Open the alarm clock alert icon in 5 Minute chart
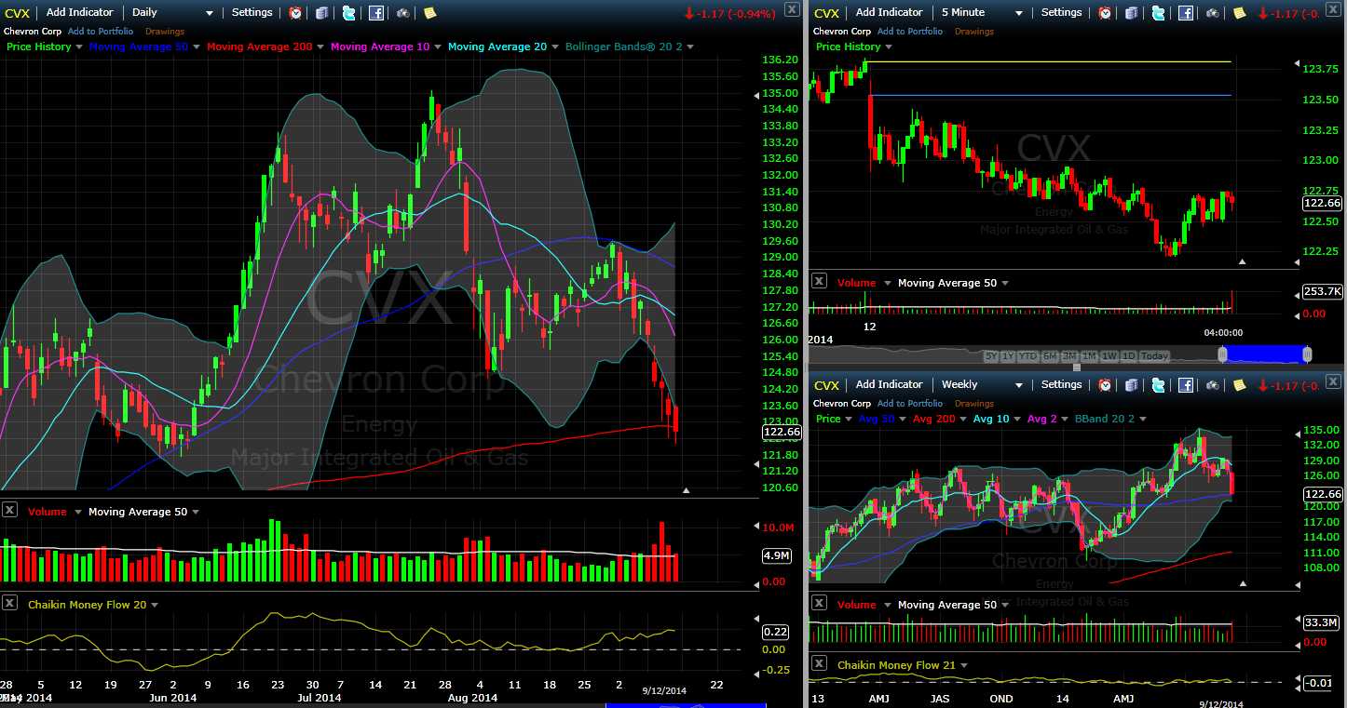 [1105, 13]
